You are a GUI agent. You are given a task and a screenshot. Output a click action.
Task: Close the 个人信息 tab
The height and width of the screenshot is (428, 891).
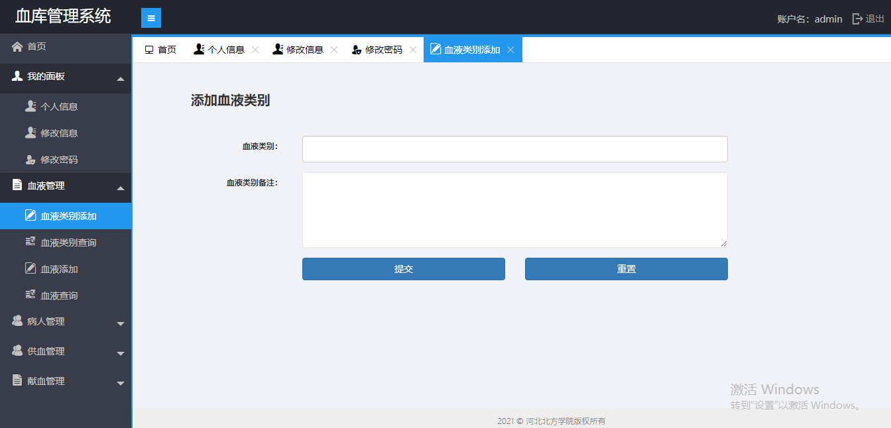click(x=255, y=50)
